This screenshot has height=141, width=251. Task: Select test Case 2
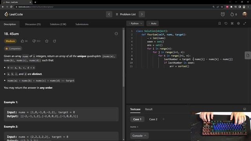[x=153, y=119]
